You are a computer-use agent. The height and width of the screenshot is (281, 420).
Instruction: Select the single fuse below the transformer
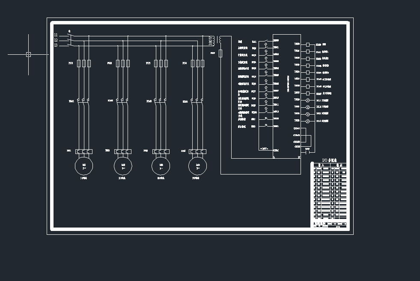[220, 53]
